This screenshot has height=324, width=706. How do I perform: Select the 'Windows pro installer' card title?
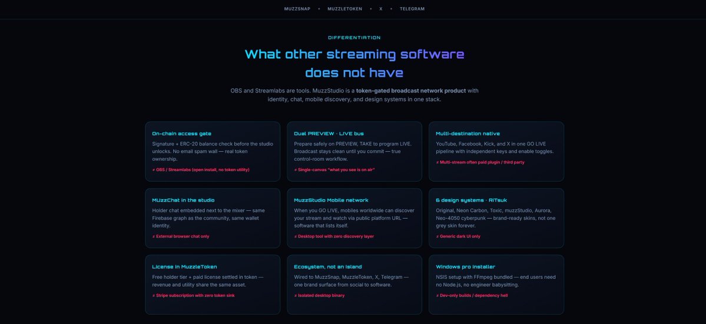click(465, 267)
